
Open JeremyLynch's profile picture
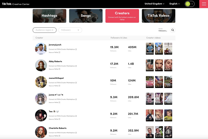41,49
